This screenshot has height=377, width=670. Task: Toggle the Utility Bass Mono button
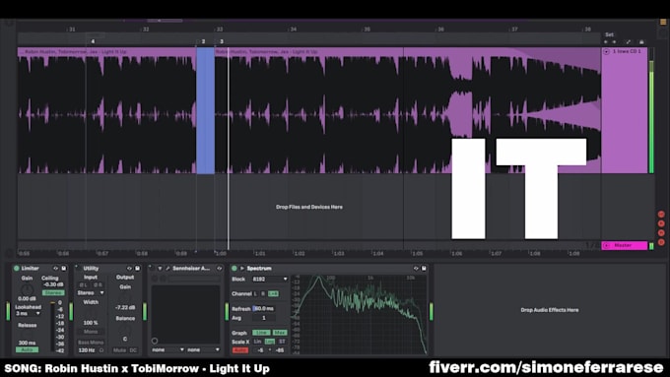pyautogui.click(x=91, y=342)
